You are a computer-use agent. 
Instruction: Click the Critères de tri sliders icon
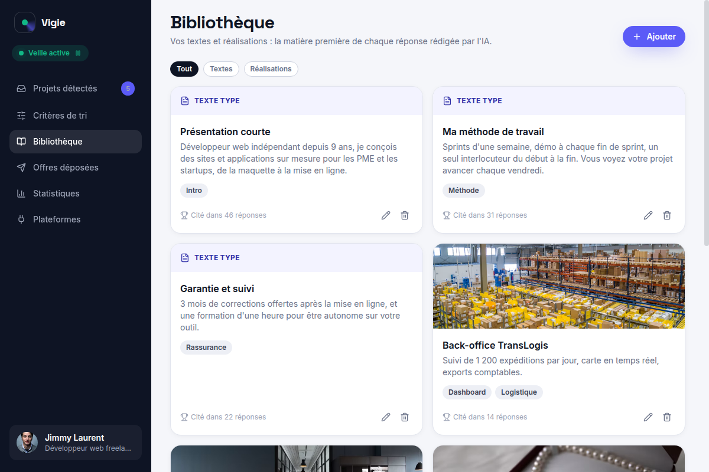point(21,116)
